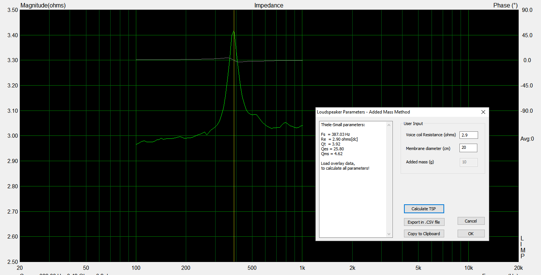
Task: Select the Qms = 4.62 line
Action: coord(331,154)
